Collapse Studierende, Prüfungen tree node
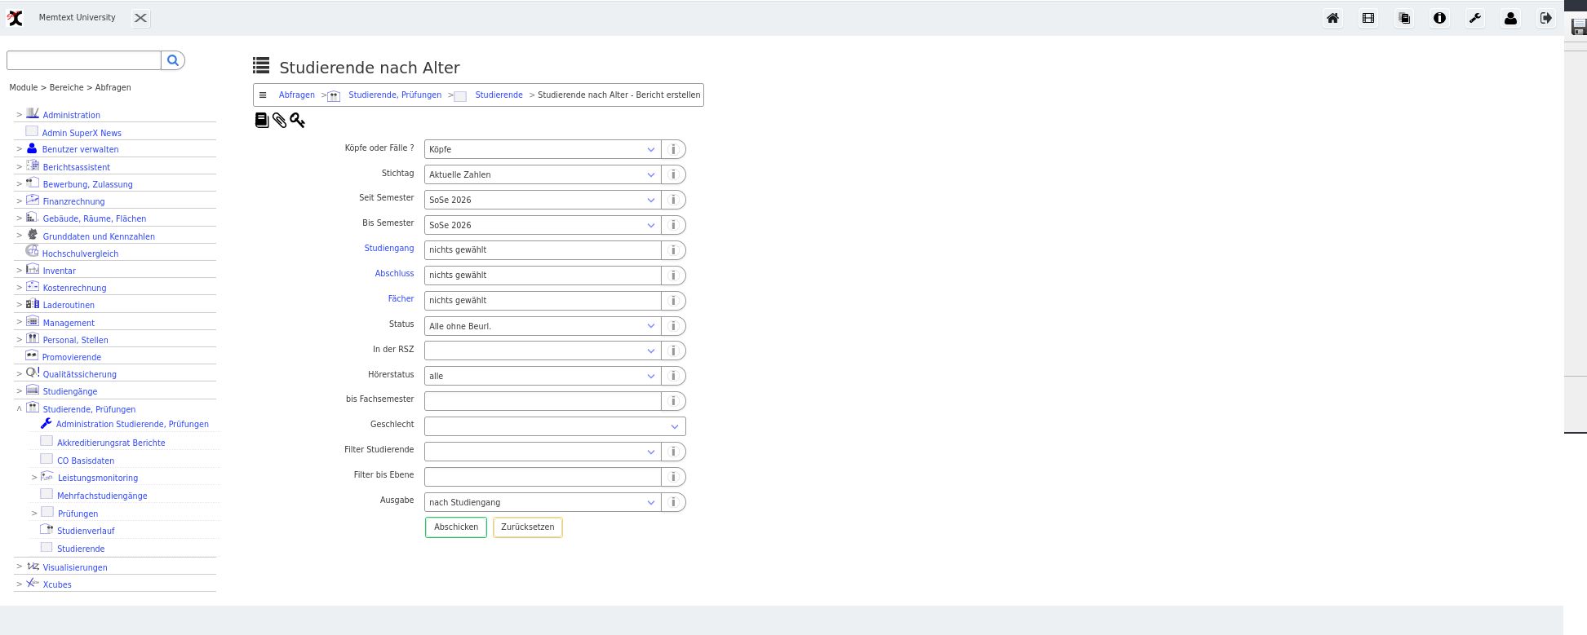The width and height of the screenshot is (1587, 635). tap(19, 409)
